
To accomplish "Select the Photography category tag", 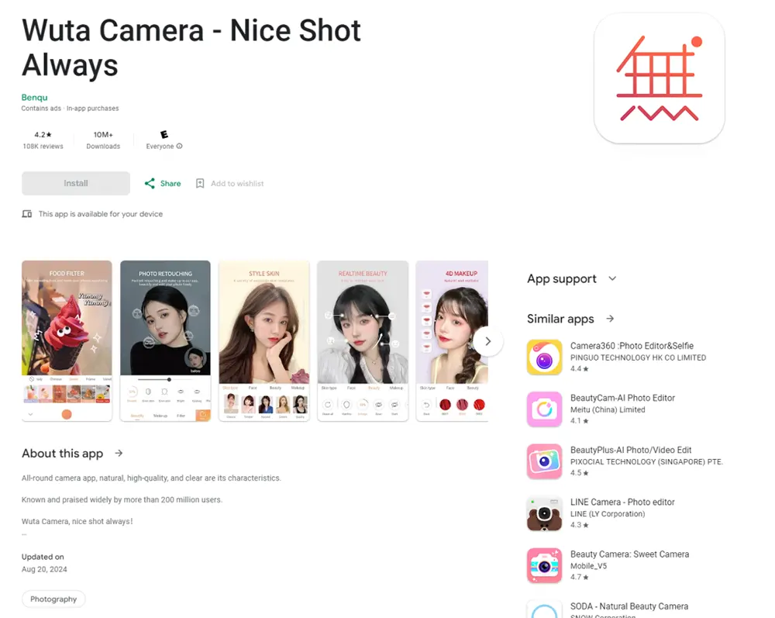I will (x=53, y=599).
